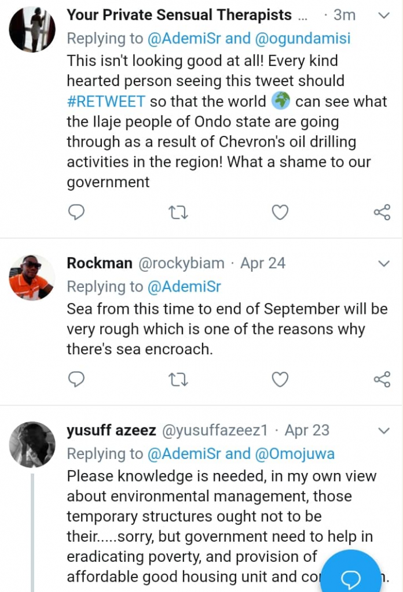Reply to Rockman's sea encroach tweet

[x=76, y=379]
